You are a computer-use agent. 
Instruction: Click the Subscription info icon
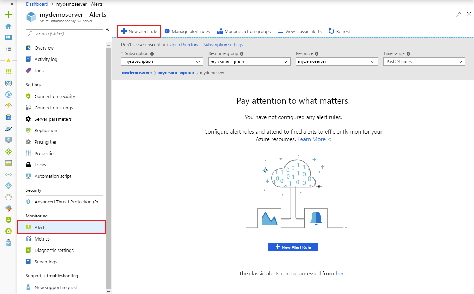[x=152, y=54]
